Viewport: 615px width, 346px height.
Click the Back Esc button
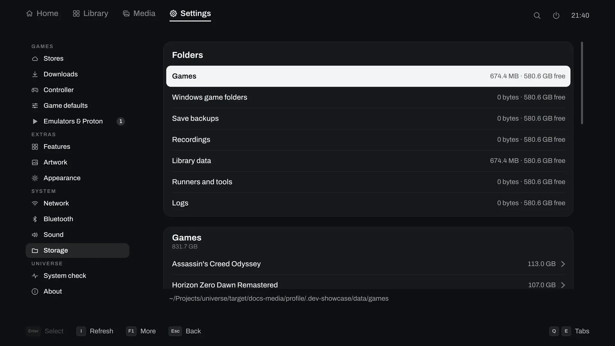(x=185, y=331)
